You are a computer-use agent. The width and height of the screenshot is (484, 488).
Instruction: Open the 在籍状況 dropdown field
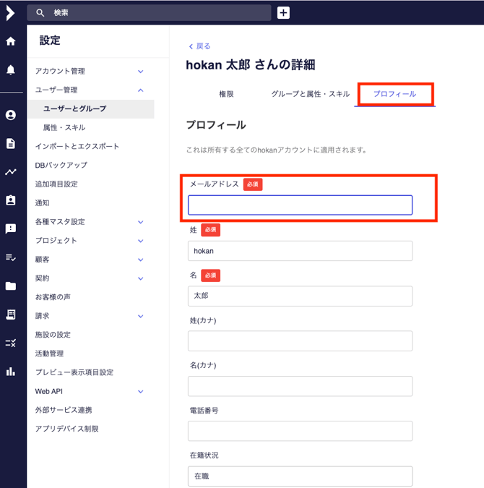click(x=300, y=476)
